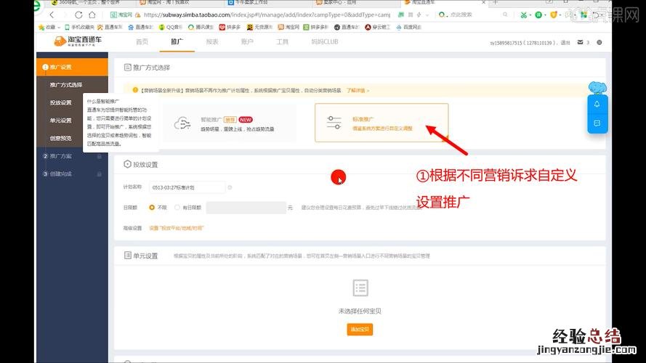Jump to 创意预览 in sidebar
Image resolution: width=646 pixels, height=363 pixels.
pyautogui.click(x=60, y=138)
